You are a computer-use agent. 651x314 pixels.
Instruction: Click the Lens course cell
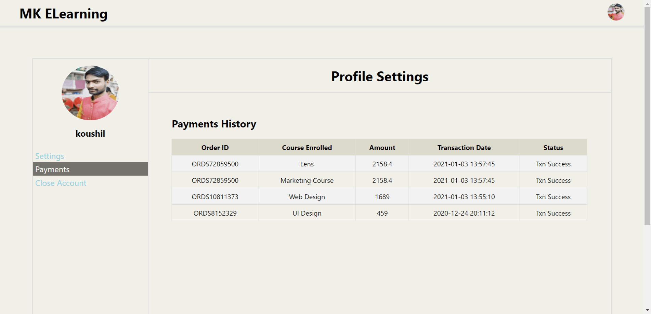click(x=307, y=164)
